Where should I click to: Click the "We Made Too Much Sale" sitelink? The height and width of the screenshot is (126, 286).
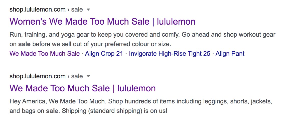45,53
